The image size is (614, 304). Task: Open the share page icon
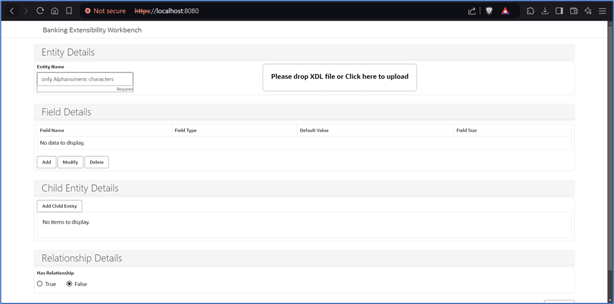click(x=472, y=11)
